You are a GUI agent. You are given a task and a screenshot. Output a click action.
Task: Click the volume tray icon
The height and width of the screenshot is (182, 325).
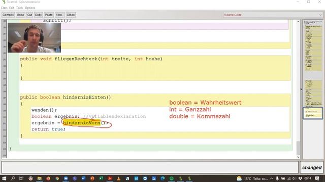[295, 178]
